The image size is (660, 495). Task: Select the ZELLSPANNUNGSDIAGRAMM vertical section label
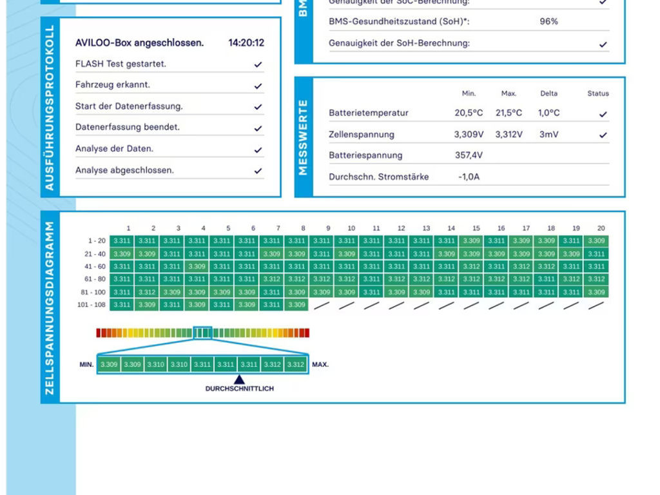click(50, 308)
